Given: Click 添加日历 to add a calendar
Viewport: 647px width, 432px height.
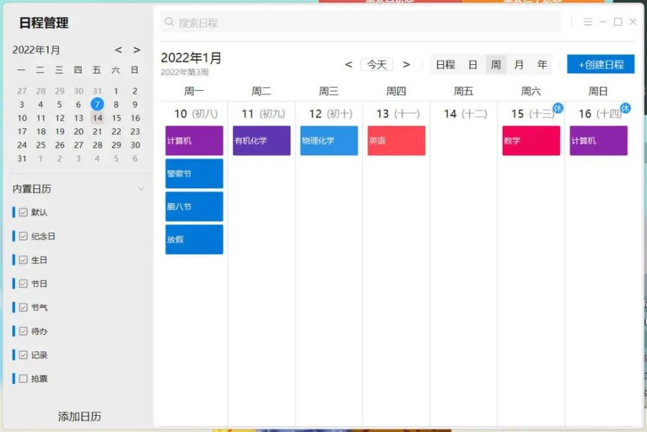Looking at the screenshot, I should 79,416.
